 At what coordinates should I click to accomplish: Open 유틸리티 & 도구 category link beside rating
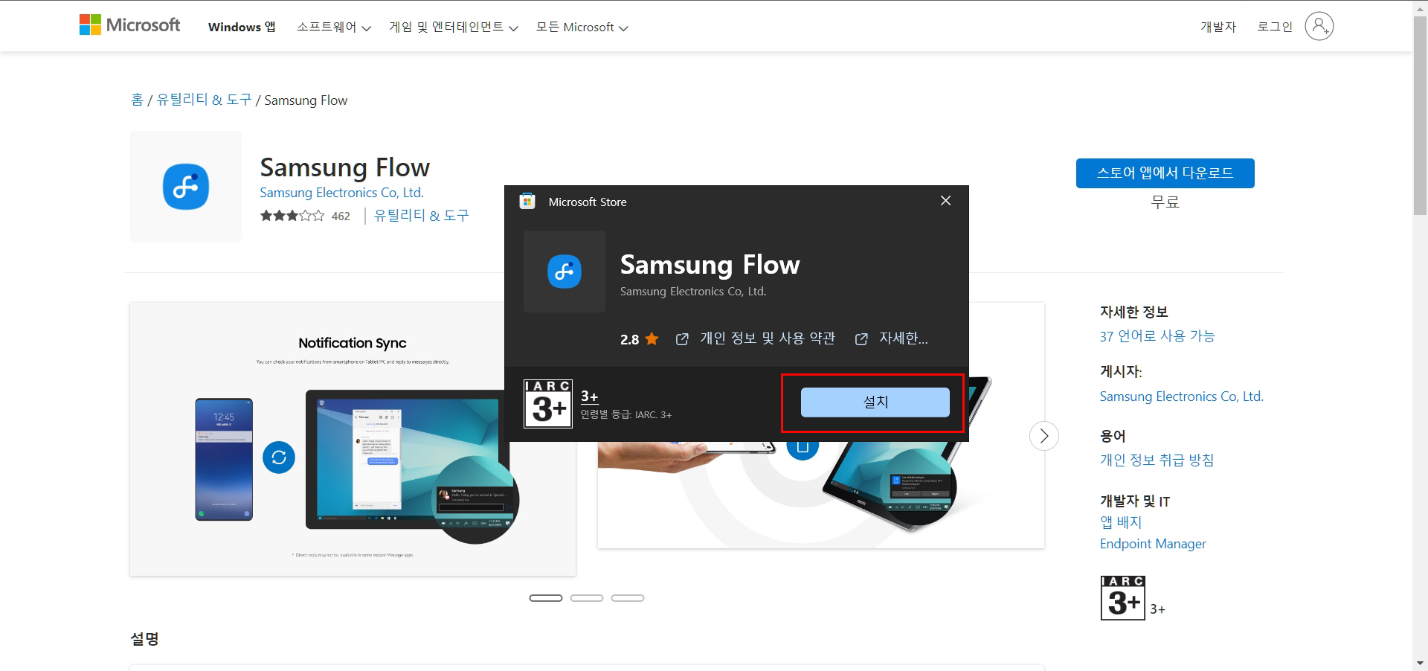click(x=421, y=216)
